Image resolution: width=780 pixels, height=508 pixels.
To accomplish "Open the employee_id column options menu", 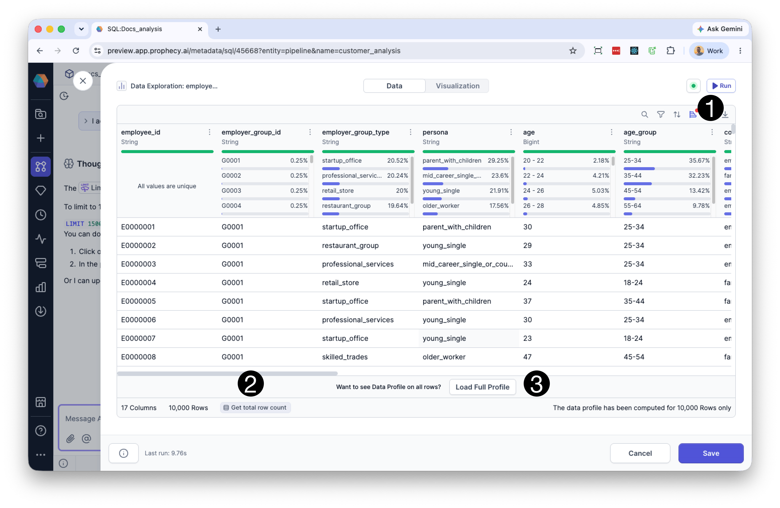I will [209, 132].
